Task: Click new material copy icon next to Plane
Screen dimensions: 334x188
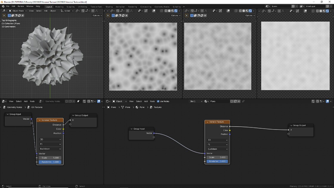Action: (x=235, y=101)
